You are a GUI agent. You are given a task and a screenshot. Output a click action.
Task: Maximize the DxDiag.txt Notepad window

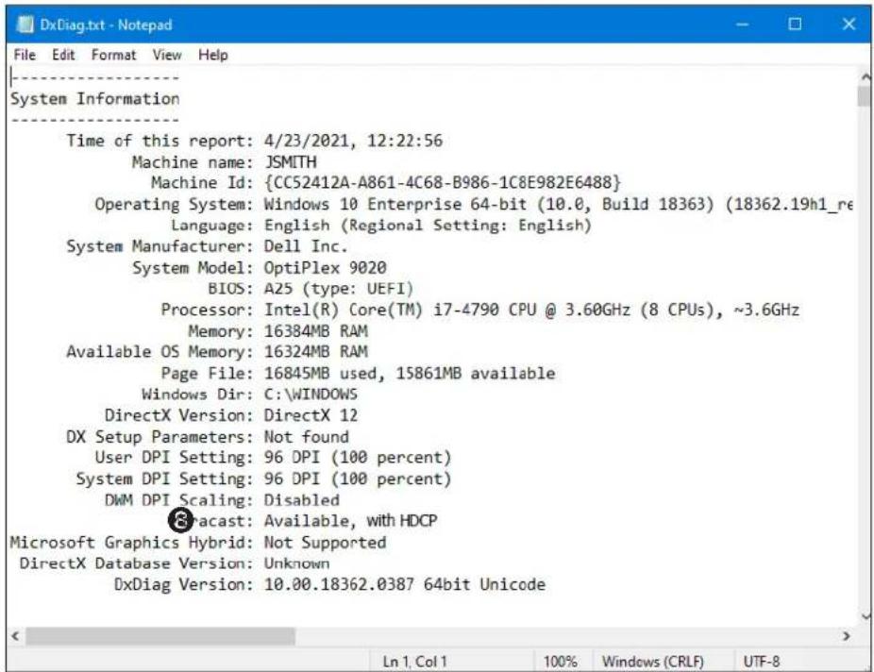click(x=795, y=25)
